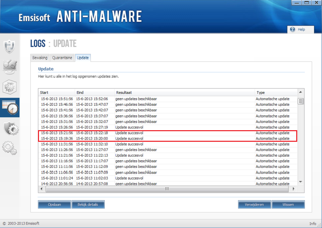Maximize the Emsisoft Anti-Malware window

(306, 2)
